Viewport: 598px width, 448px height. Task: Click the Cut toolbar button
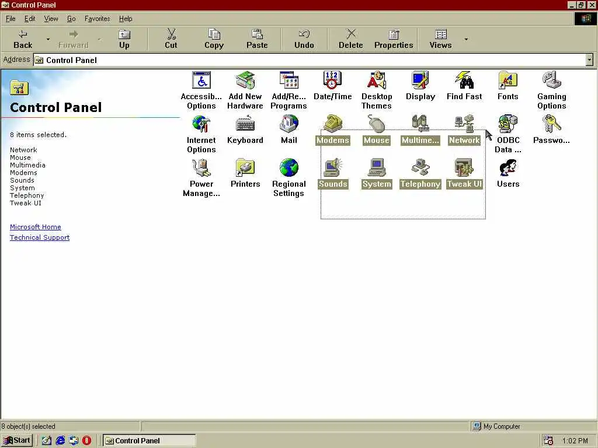(171, 39)
